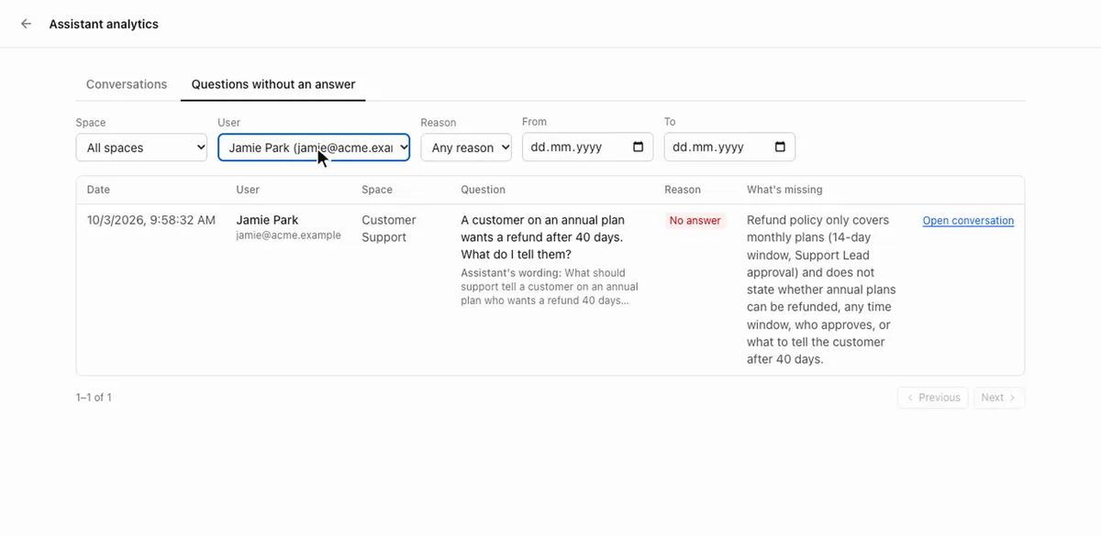Click the Customer Support space cell
Screen dimensions: 1101x536
(389, 228)
